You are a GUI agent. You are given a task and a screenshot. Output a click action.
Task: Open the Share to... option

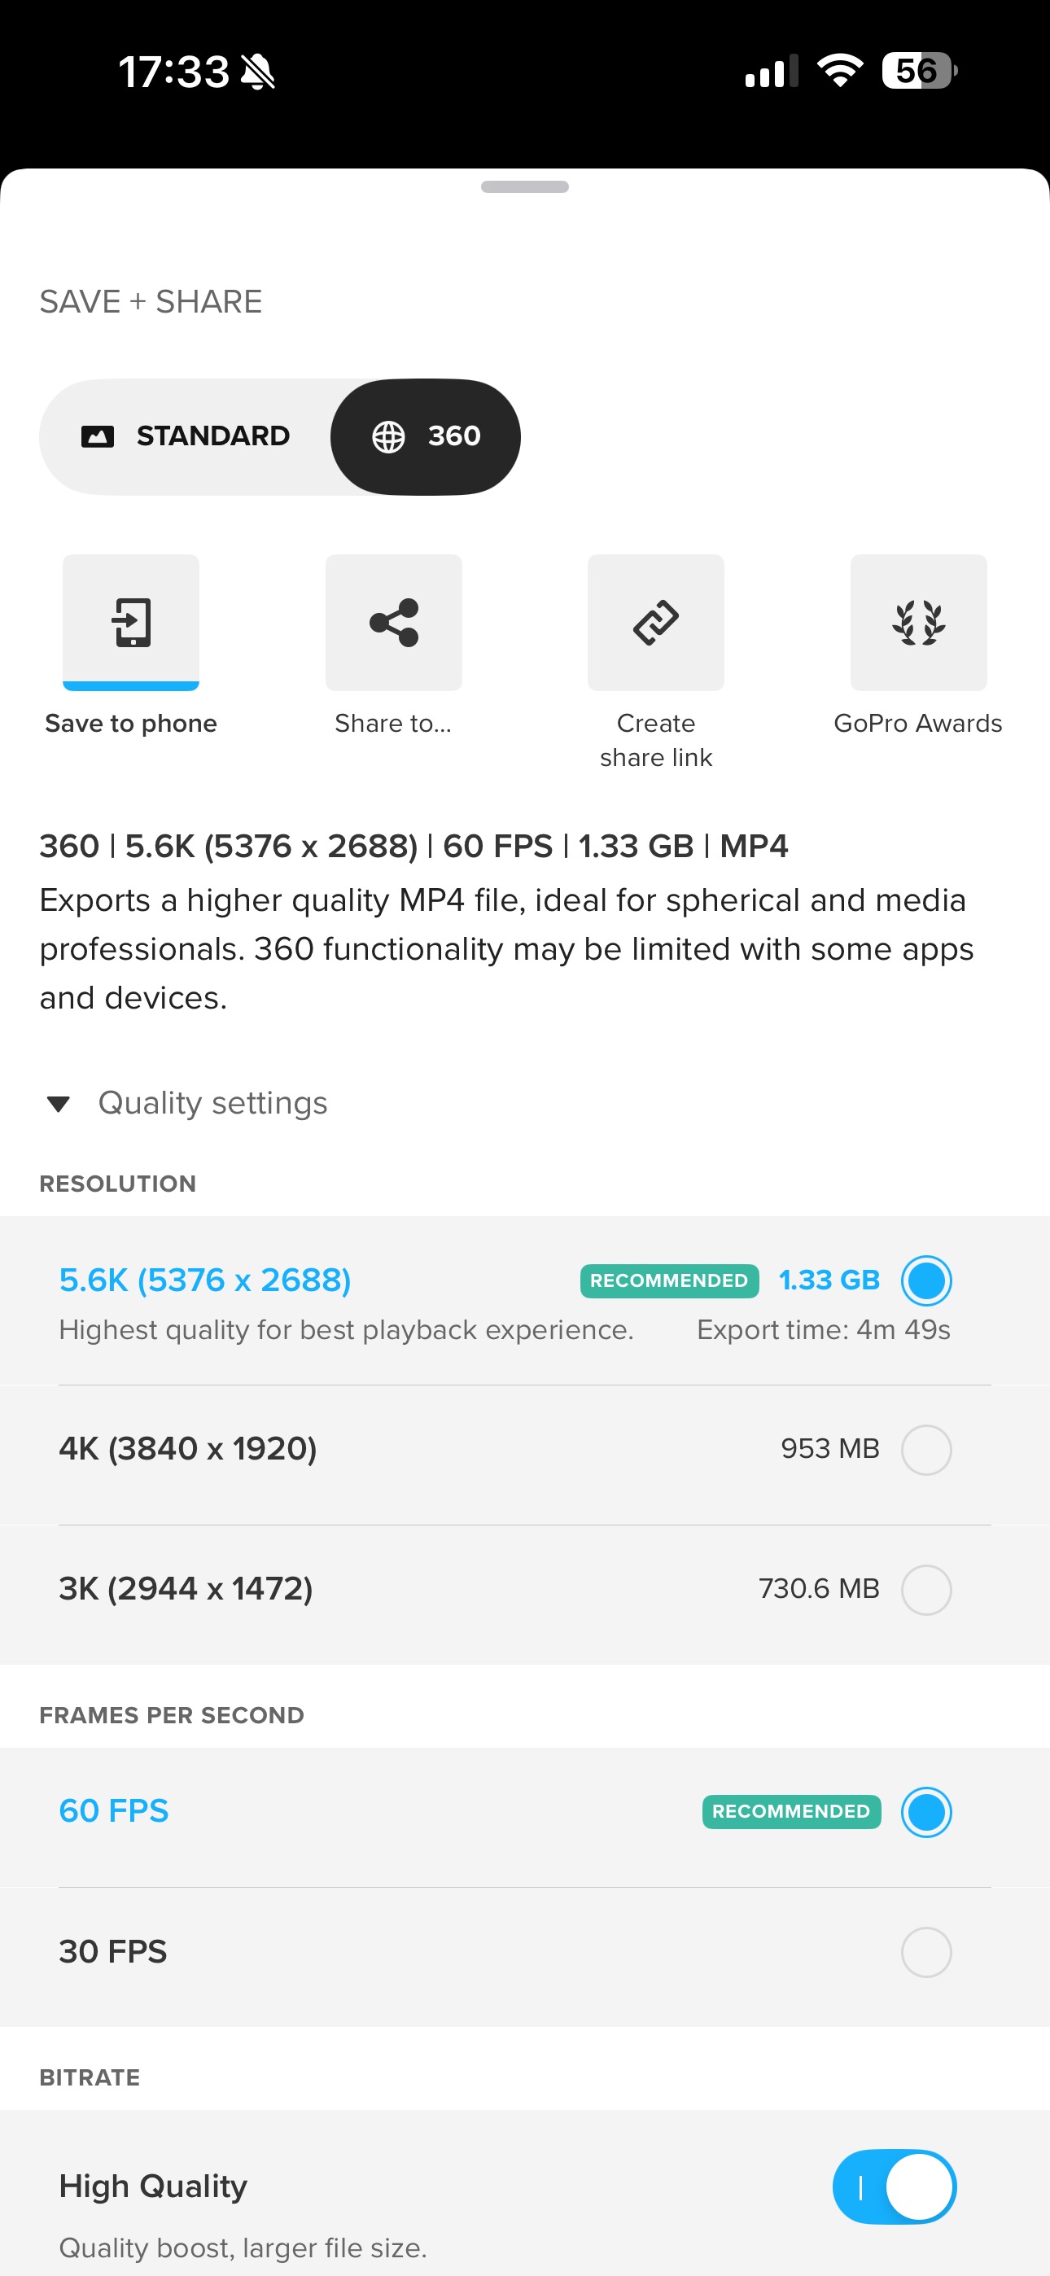(393, 622)
